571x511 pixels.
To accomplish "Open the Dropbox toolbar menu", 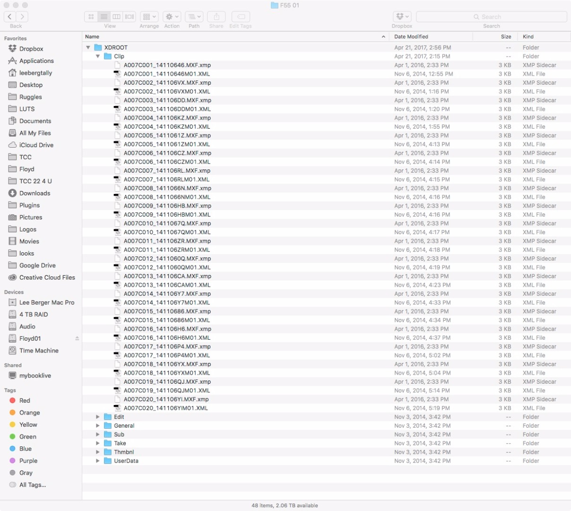I will click(402, 17).
